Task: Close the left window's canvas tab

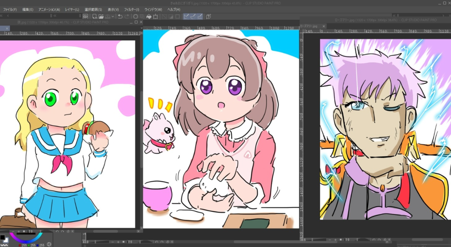Action: 7,28
